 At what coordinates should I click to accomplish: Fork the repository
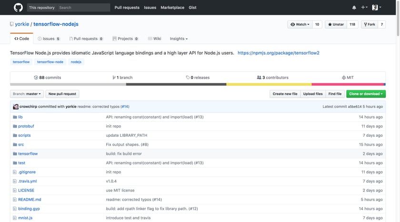point(370,24)
